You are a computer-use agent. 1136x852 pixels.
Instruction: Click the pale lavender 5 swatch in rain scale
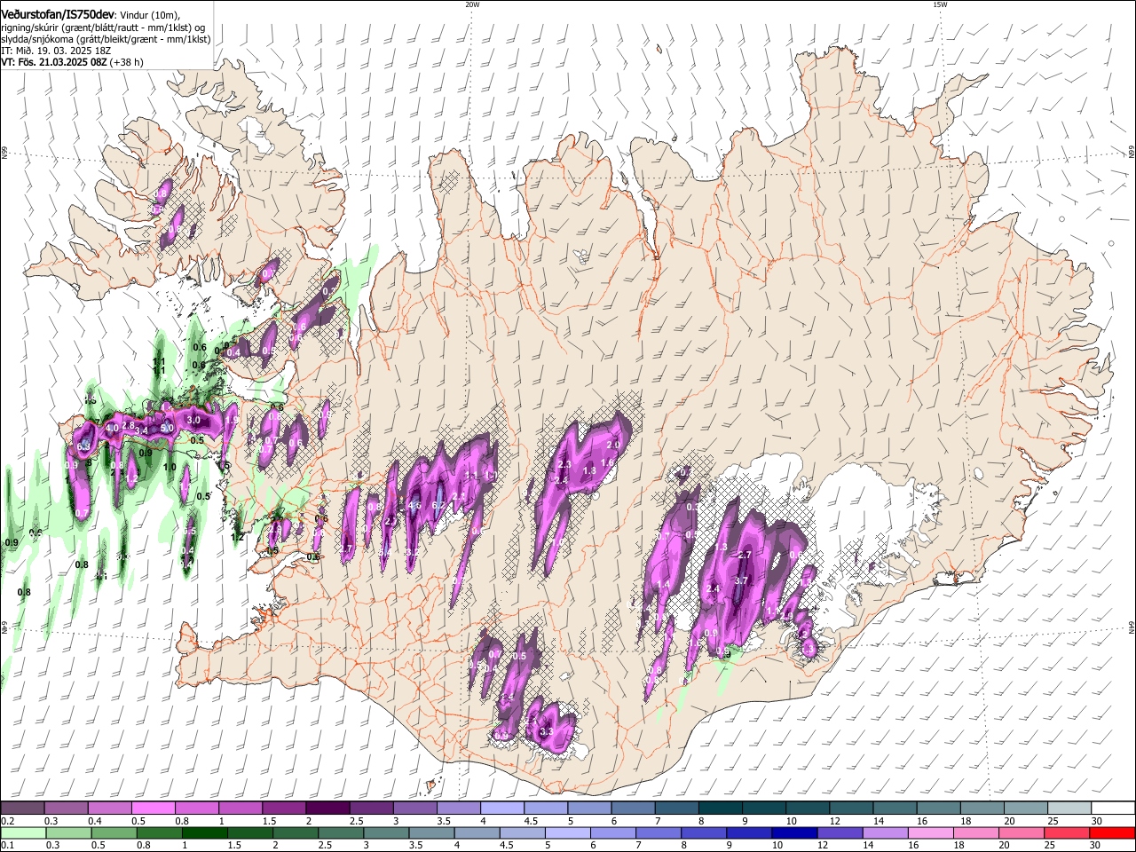point(568,832)
